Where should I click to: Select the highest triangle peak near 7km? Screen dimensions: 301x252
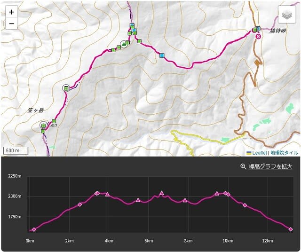[x=162, y=193]
